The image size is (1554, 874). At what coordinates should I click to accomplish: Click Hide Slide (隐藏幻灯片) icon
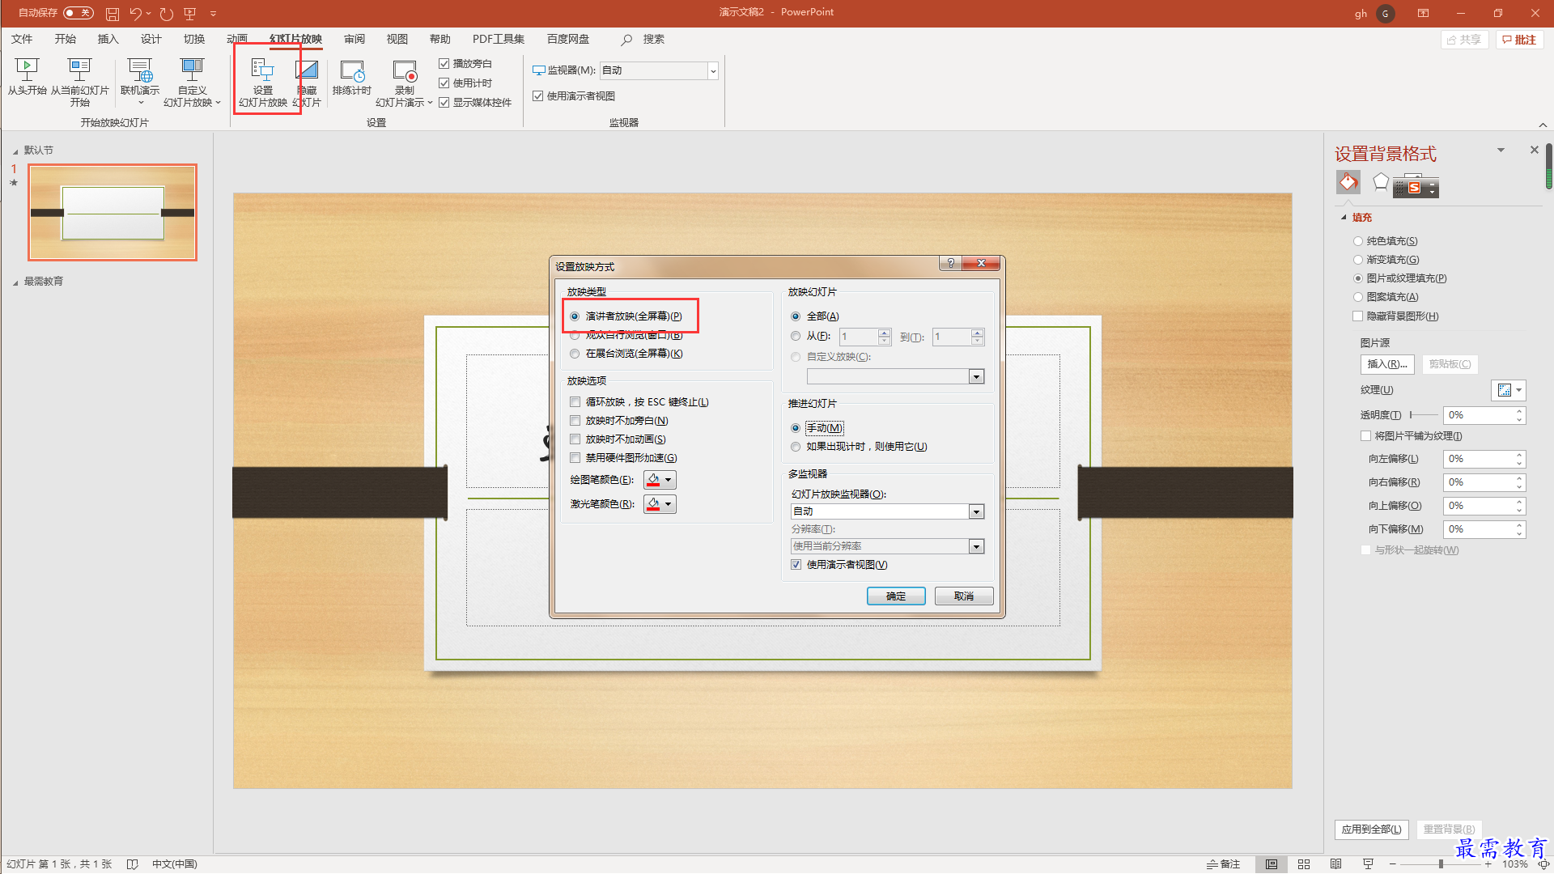click(307, 82)
